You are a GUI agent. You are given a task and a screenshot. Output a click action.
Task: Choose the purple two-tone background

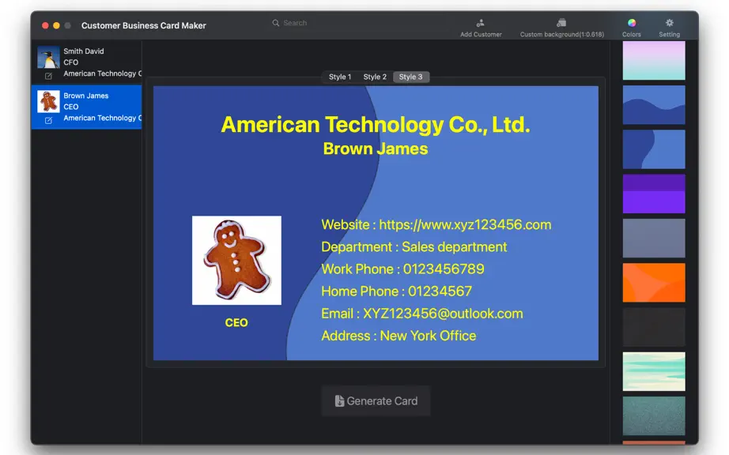654,194
